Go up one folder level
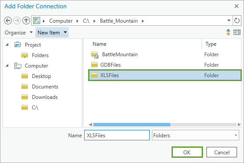Screen dimensions: 244x163 (x=26, y=20)
